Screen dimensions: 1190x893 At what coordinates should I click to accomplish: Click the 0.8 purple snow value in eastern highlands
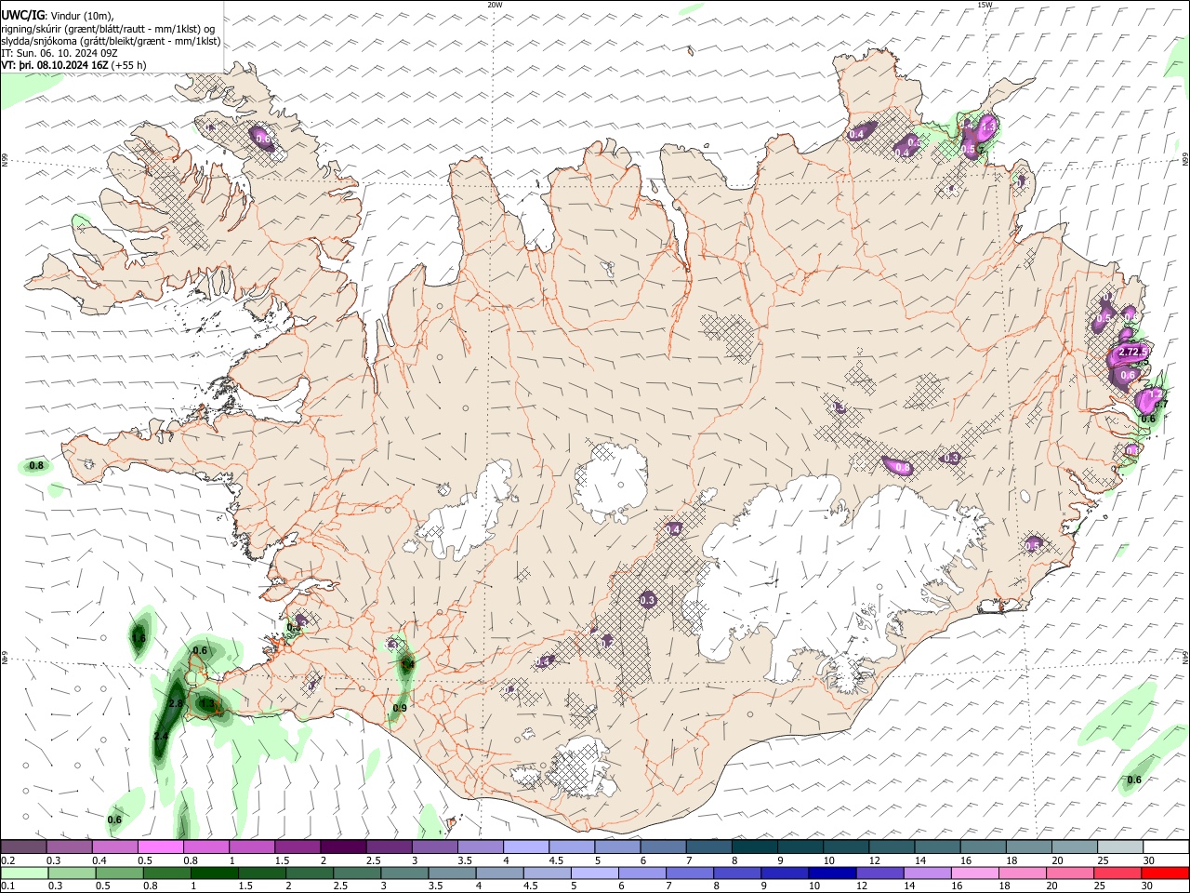coord(901,467)
